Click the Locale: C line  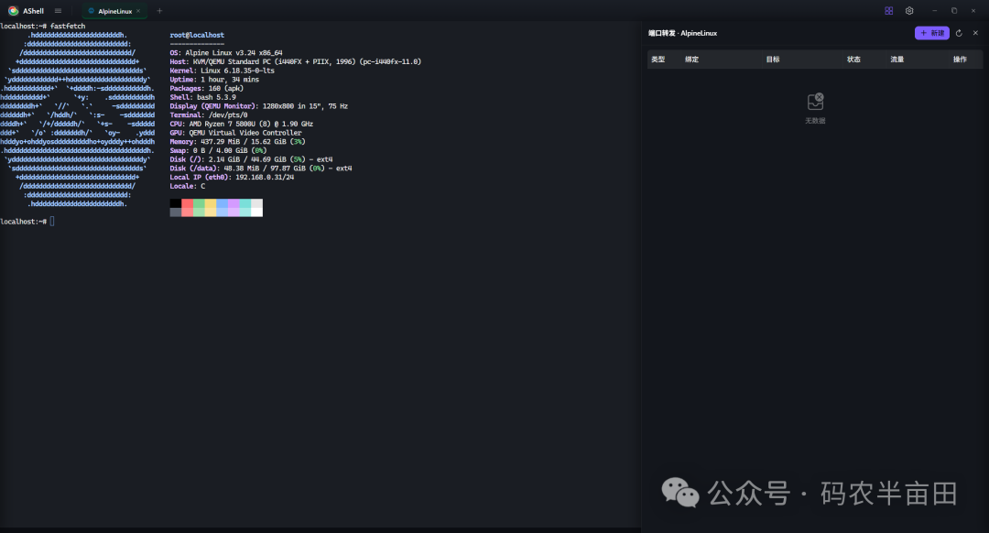point(188,186)
